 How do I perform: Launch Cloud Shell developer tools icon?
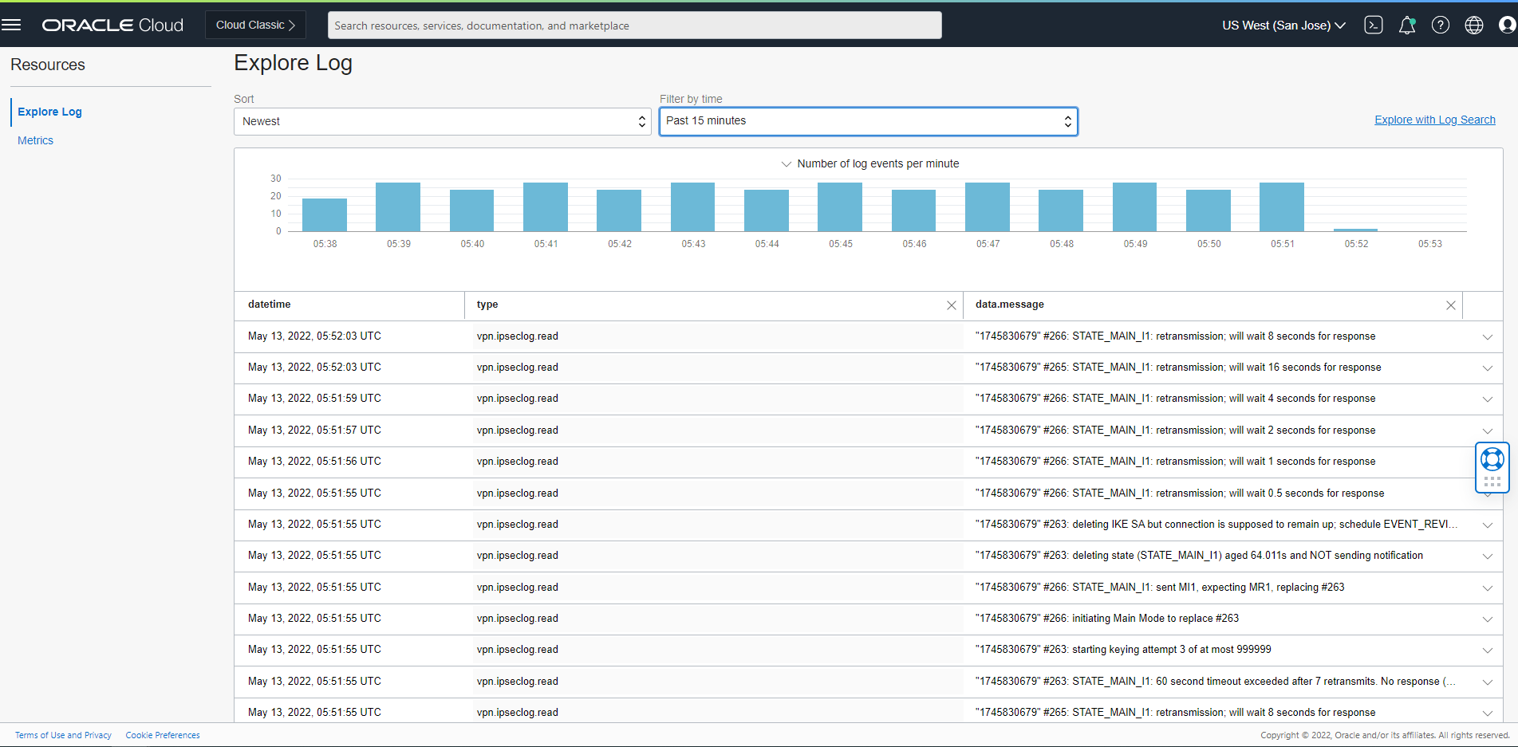pyautogui.click(x=1374, y=26)
